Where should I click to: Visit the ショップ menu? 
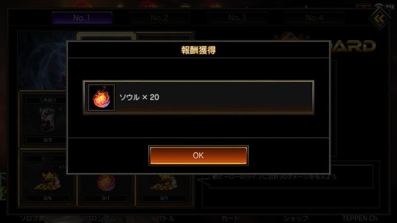295,219
